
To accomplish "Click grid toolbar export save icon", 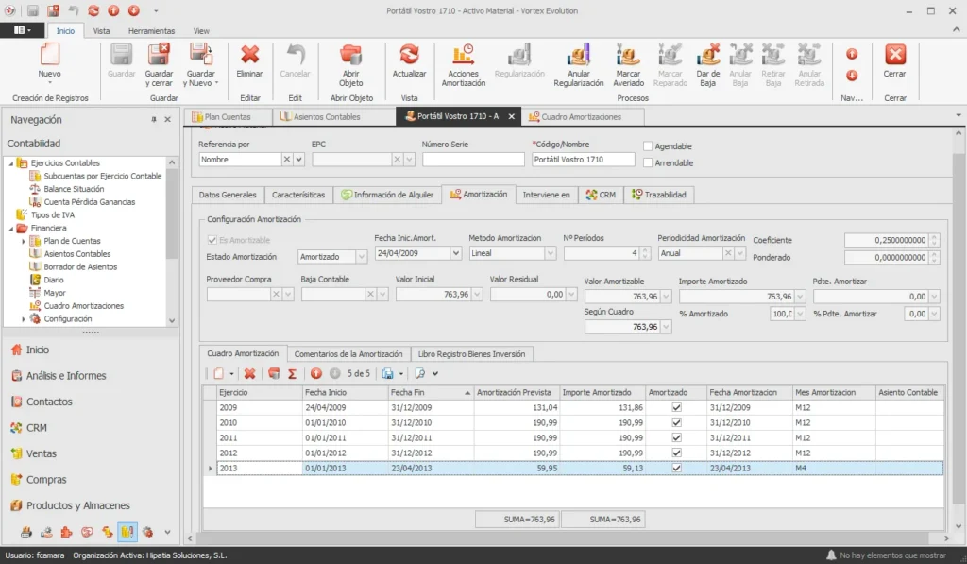I will tap(387, 373).
